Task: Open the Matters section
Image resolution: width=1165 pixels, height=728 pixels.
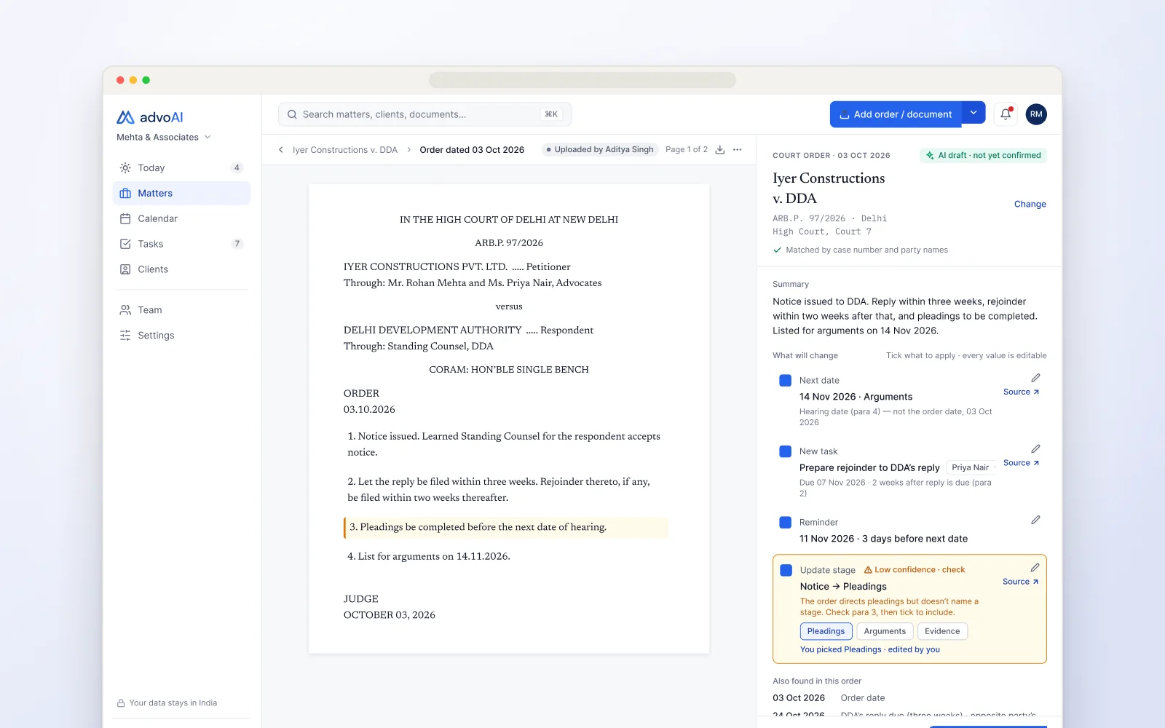Action: (182, 193)
